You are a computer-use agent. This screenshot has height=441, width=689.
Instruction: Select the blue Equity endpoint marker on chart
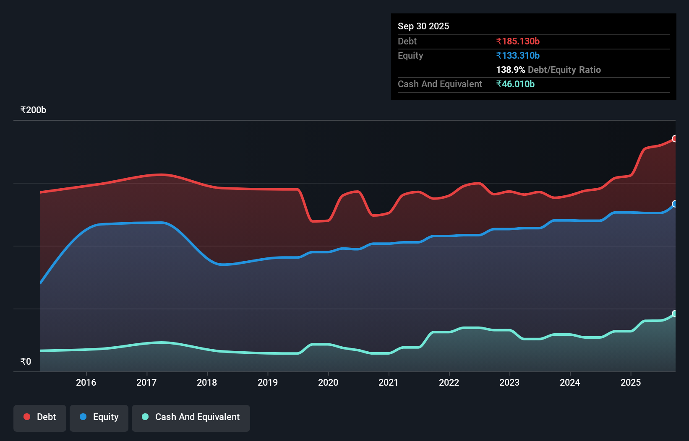tap(674, 204)
